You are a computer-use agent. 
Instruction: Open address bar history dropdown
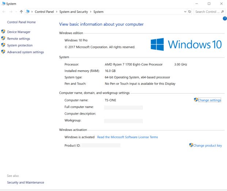pyautogui.click(x=185, y=12)
